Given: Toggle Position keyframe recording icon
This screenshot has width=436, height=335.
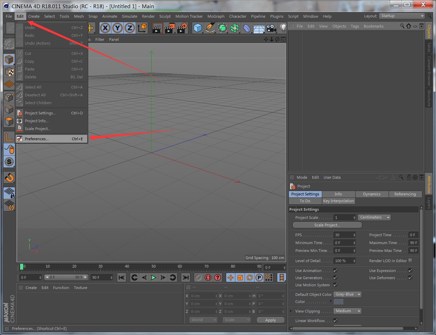Looking at the screenshot, I should 231,277.
